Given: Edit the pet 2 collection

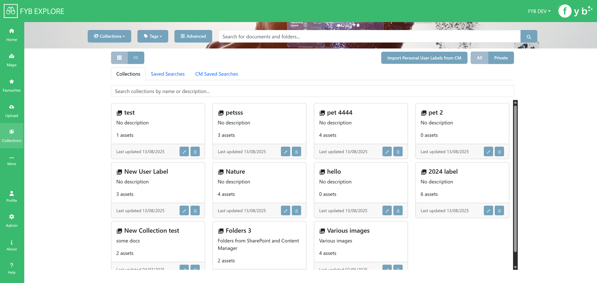Looking at the screenshot, I should click(x=488, y=152).
